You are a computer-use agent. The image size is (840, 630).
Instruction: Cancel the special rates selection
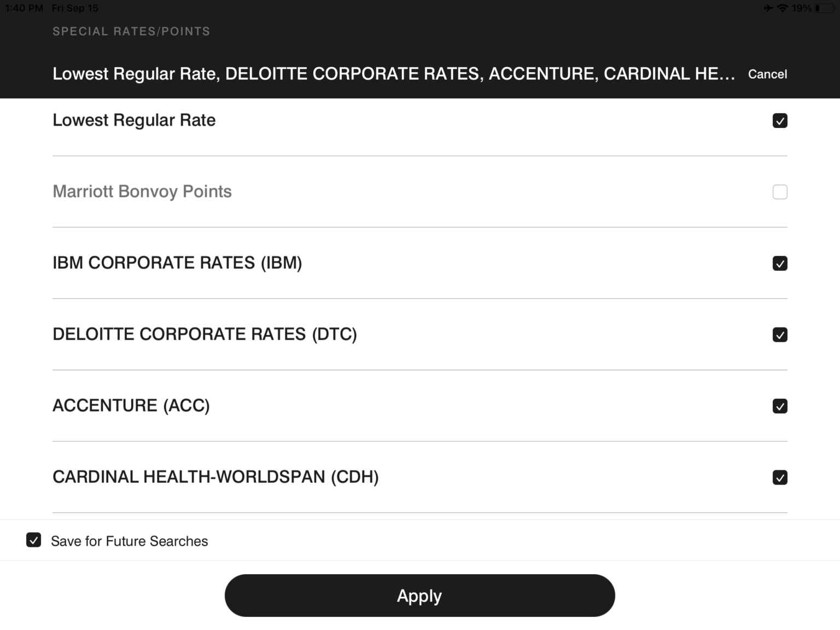768,74
